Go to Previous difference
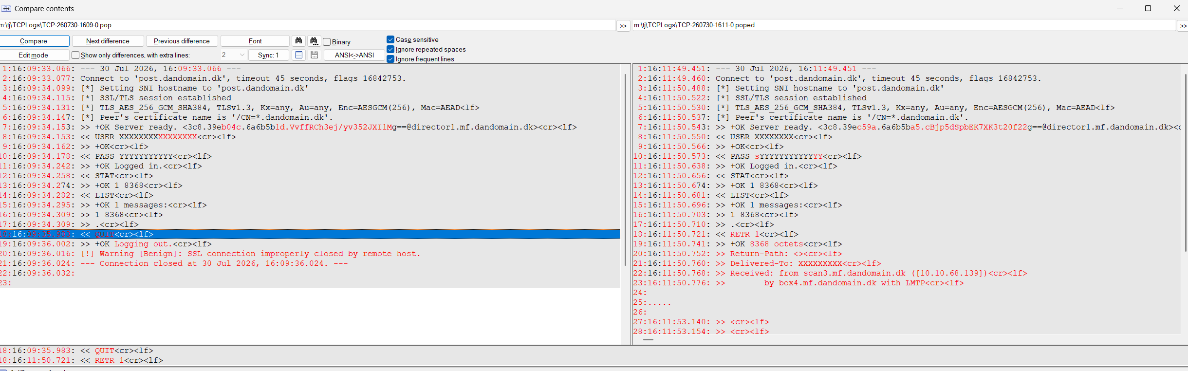 pyautogui.click(x=182, y=41)
